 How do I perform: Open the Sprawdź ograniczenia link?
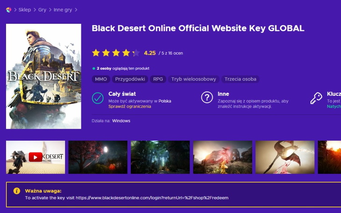click(x=129, y=106)
